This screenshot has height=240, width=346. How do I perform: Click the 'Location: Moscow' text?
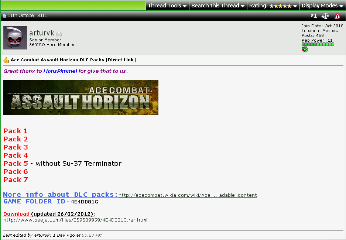pyautogui.click(x=320, y=31)
